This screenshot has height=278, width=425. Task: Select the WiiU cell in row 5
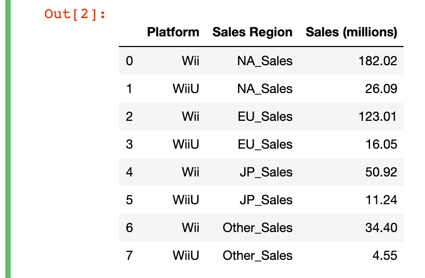pyautogui.click(x=186, y=200)
